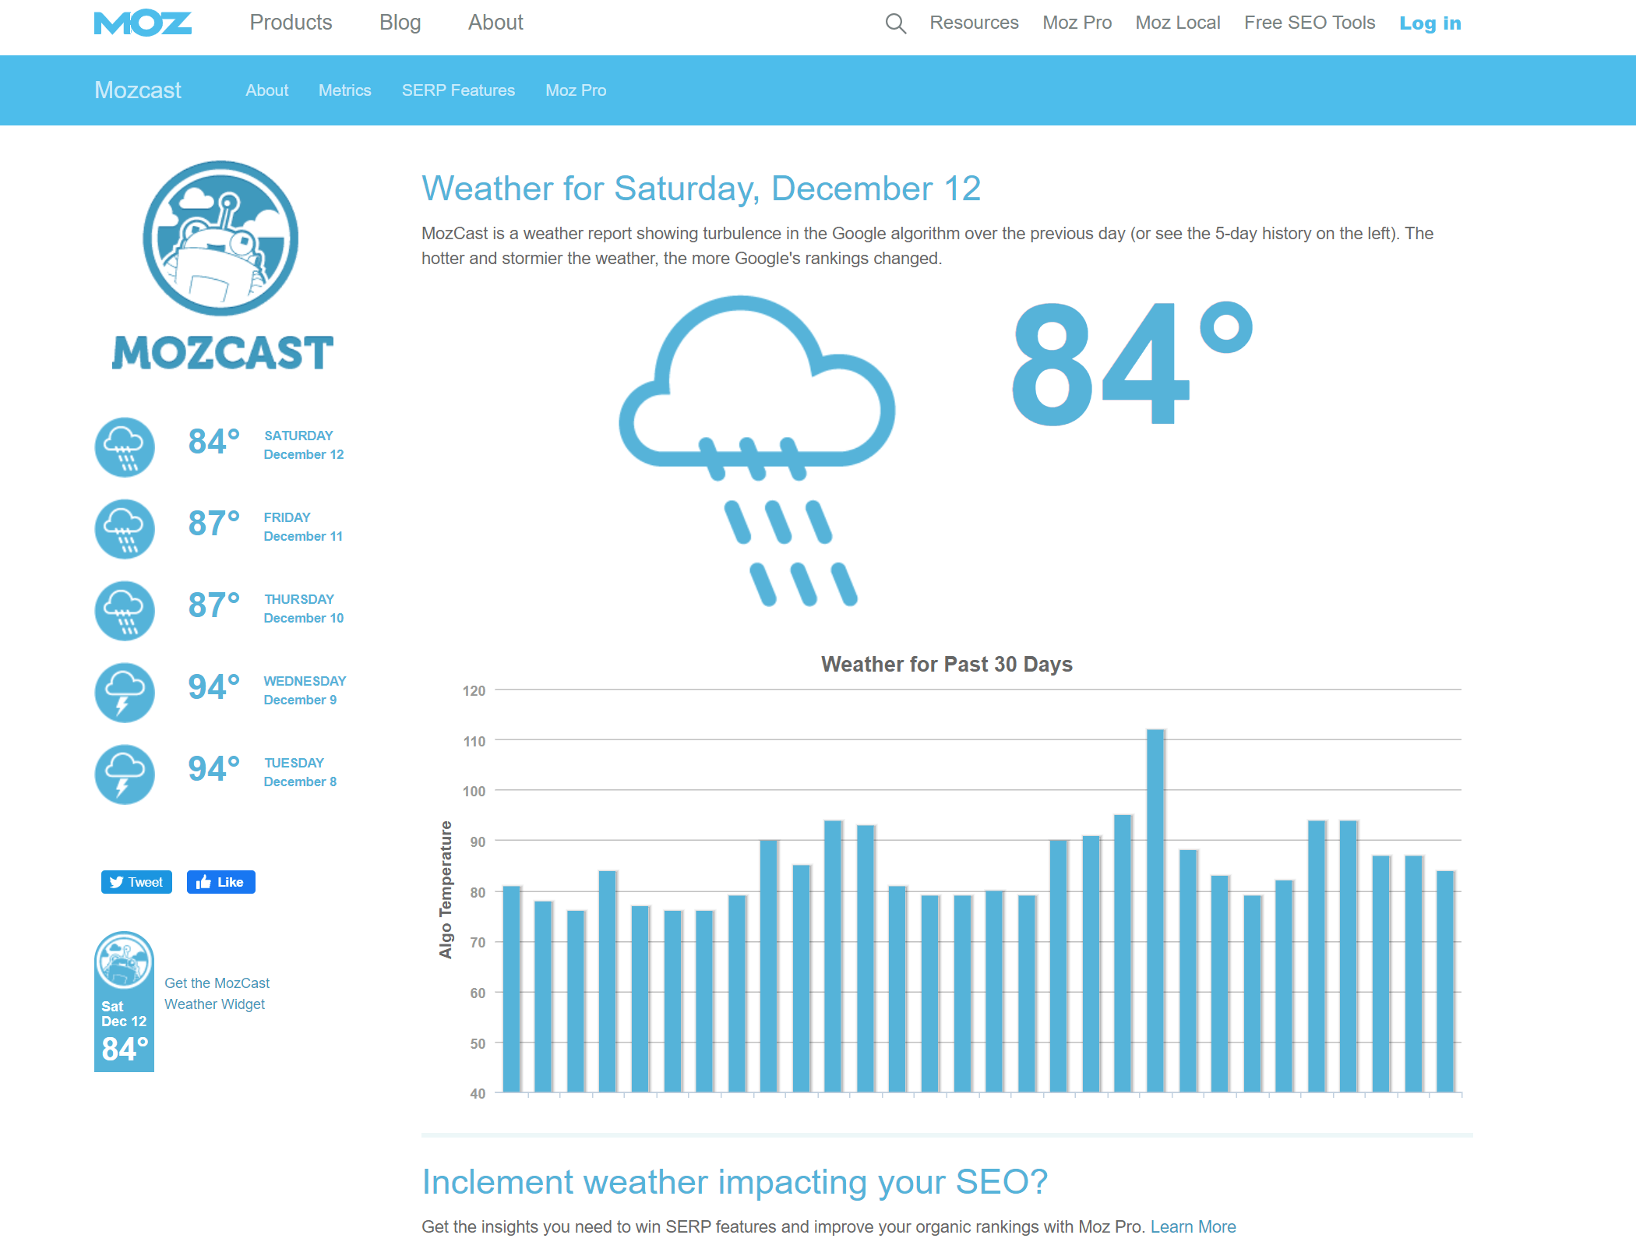Click the Tweet button
The image size is (1636, 1249).
[x=135, y=882]
